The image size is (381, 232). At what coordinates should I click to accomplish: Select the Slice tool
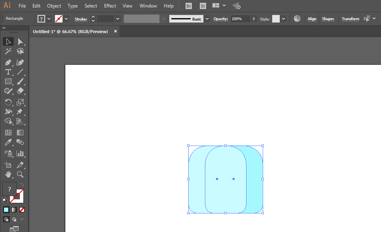point(20,165)
